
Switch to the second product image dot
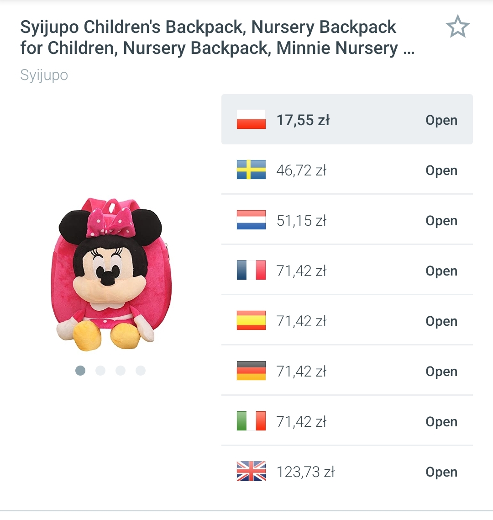[100, 371]
